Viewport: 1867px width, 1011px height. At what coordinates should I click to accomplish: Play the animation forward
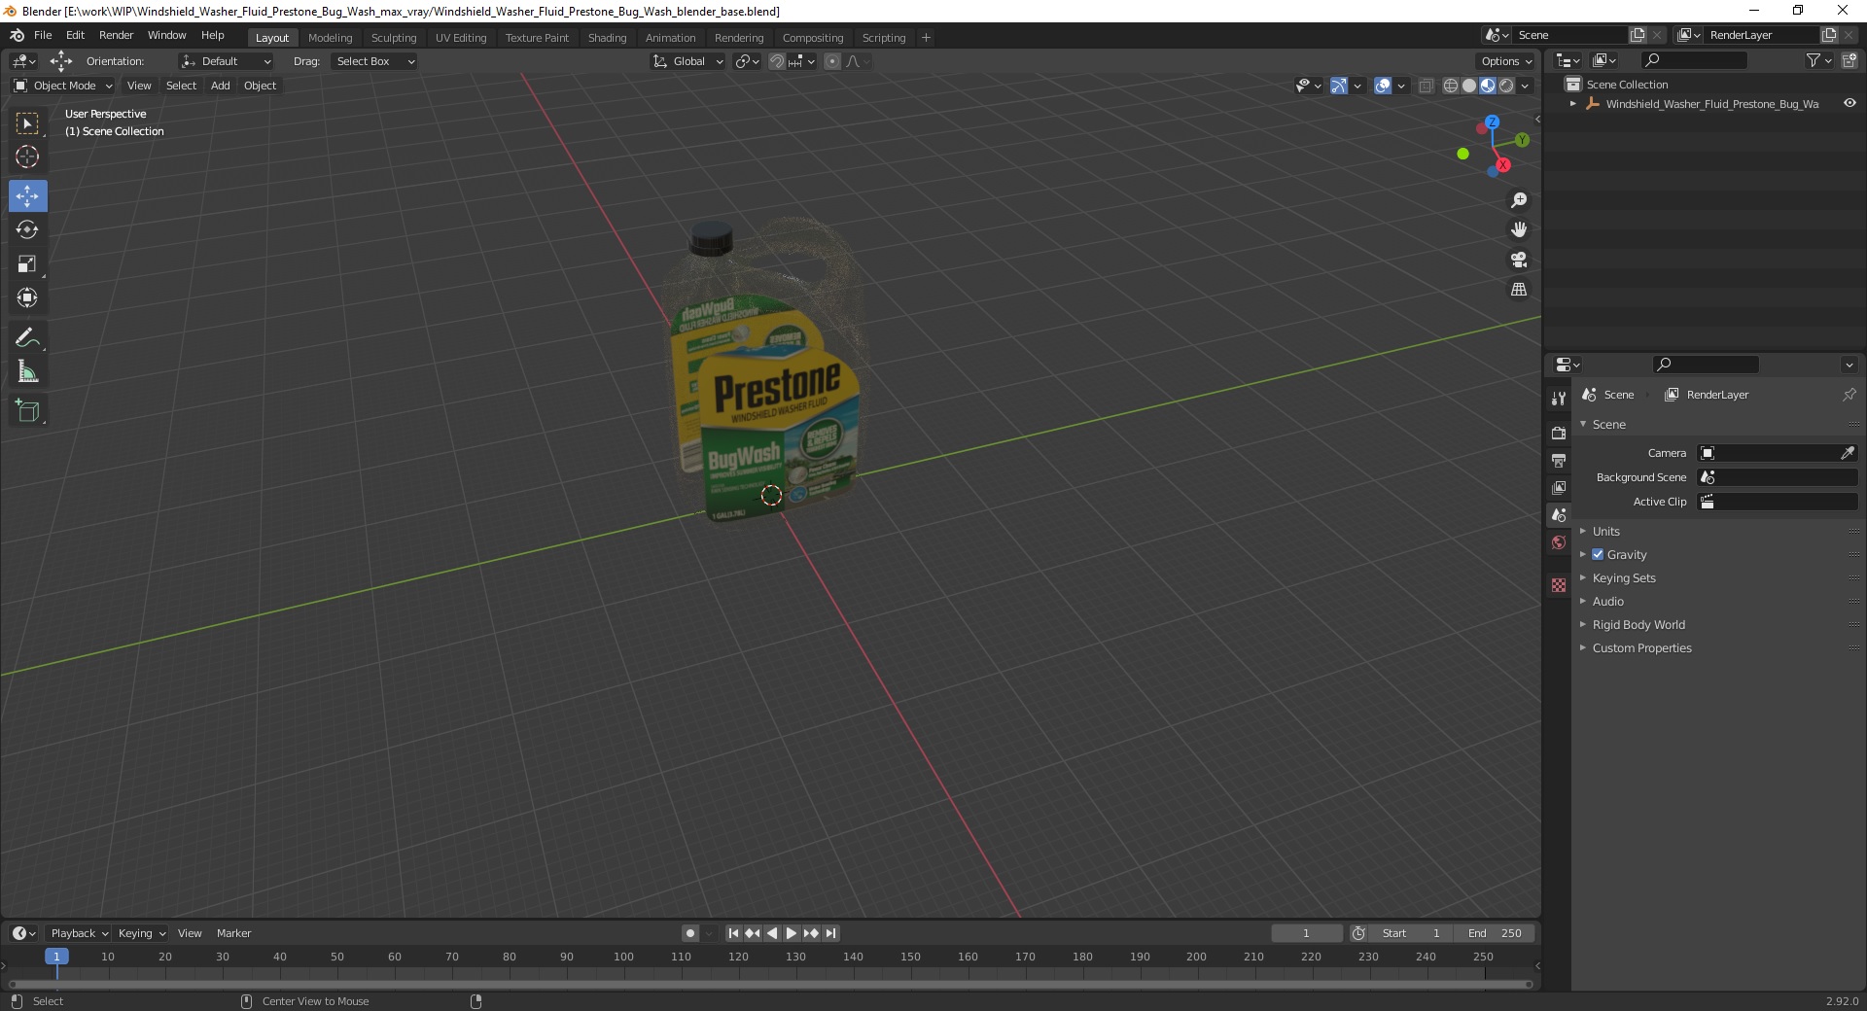coord(792,933)
